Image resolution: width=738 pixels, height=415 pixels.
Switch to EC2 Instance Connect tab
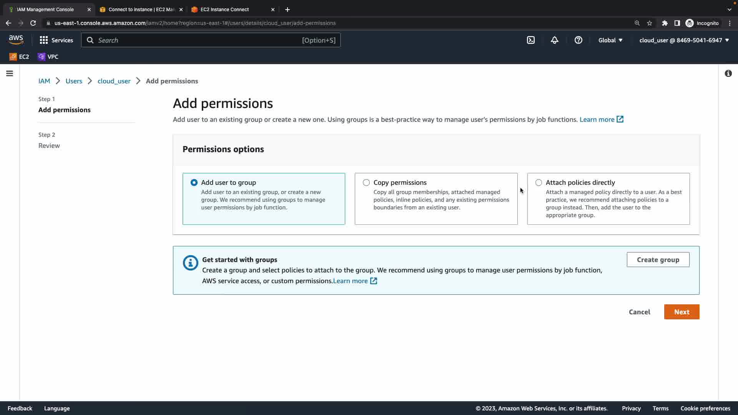tap(224, 9)
